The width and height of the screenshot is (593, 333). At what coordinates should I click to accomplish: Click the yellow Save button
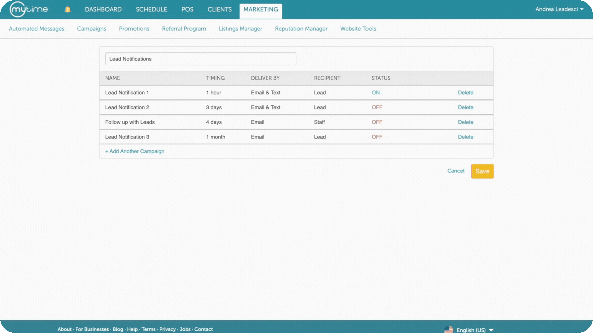click(482, 171)
